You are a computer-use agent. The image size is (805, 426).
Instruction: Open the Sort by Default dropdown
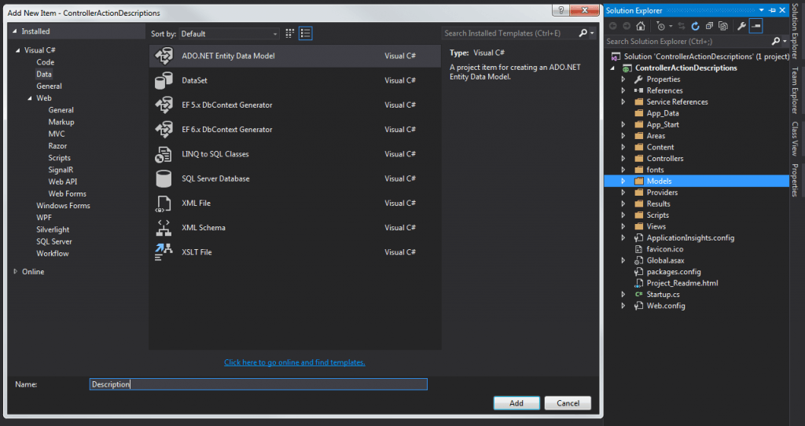tap(229, 34)
